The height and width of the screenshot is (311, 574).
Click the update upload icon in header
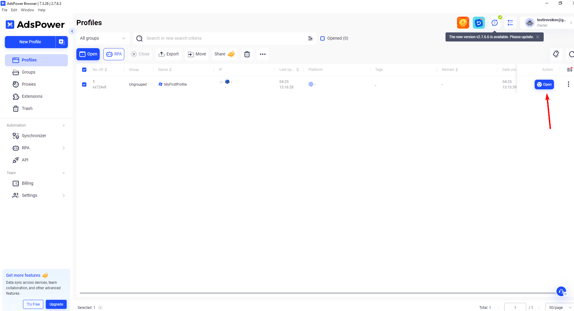495,23
